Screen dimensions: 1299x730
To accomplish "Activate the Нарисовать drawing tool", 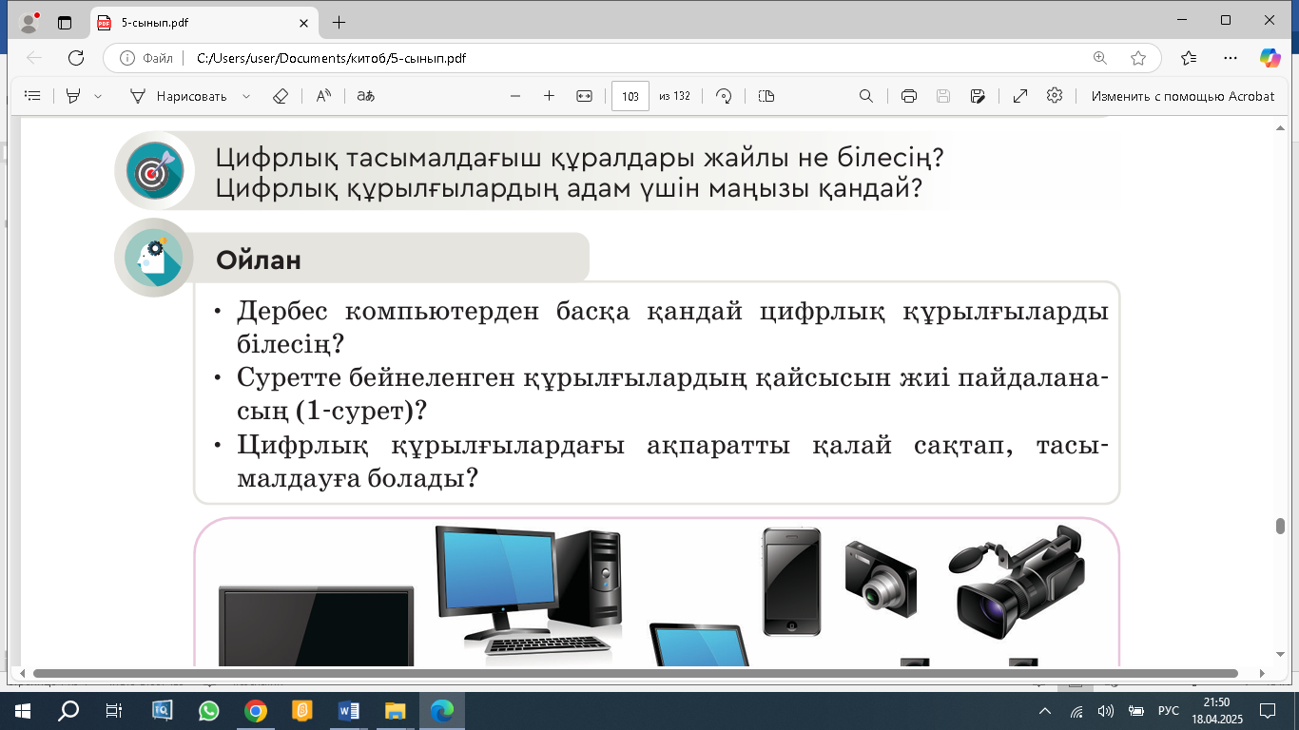I will coord(179,96).
